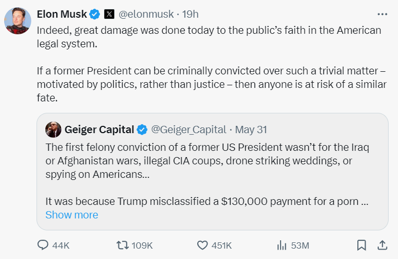The width and height of the screenshot is (398, 259).
Task: Click the X affiliation badge icon
Action: [109, 14]
